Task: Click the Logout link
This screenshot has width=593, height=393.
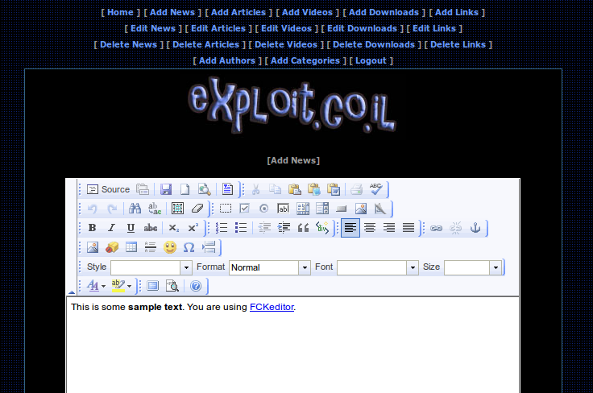Action: pyautogui.click(x=371, y=60)
